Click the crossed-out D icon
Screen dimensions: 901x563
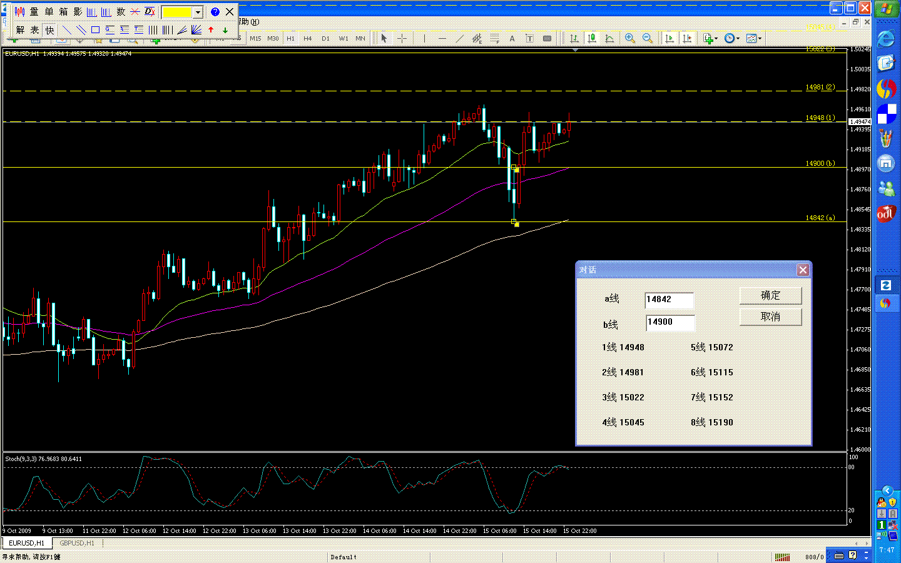[x=150, y=12]
